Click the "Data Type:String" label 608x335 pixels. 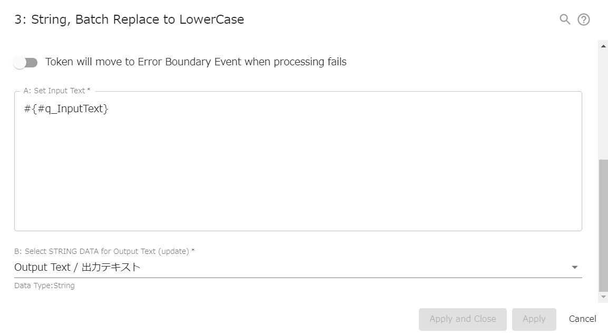(44, 285)
